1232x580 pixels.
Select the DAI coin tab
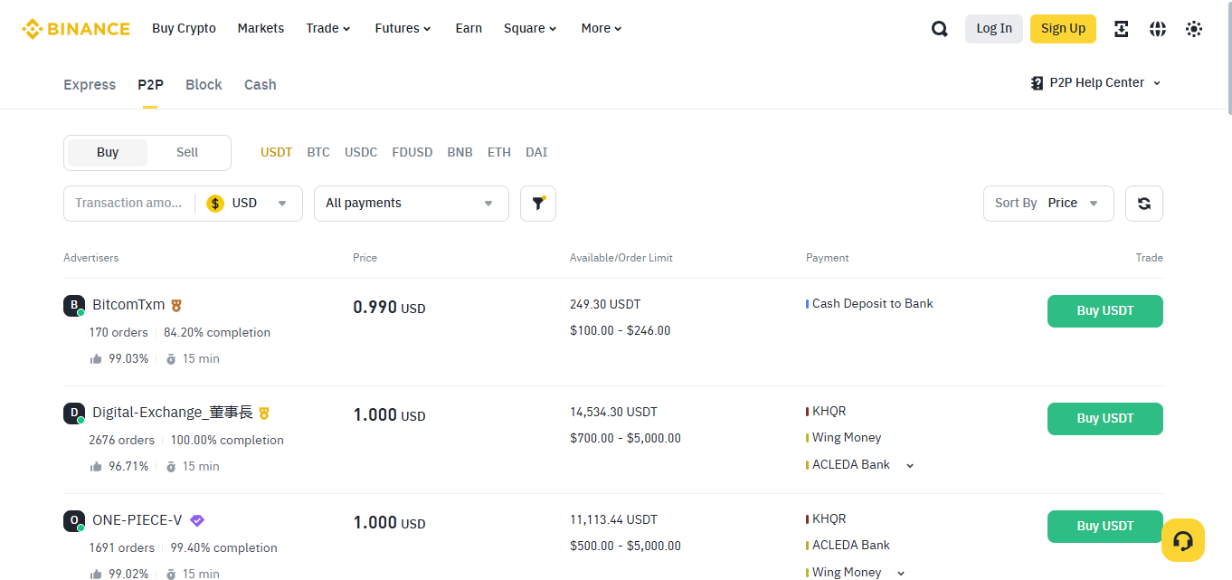click(536, 153)
